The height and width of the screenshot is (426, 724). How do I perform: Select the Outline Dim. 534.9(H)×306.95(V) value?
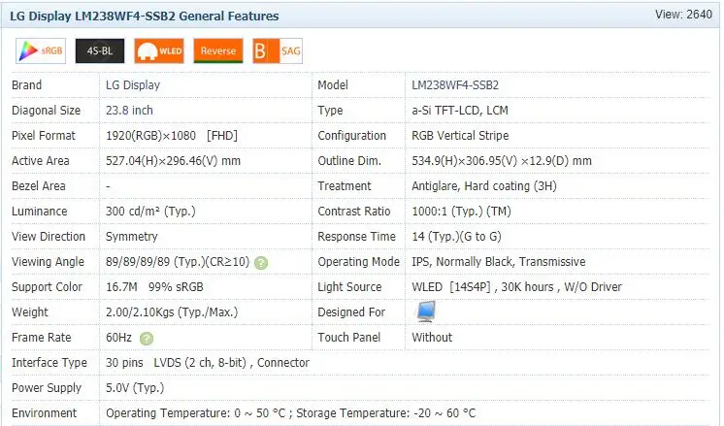[502, 161]
